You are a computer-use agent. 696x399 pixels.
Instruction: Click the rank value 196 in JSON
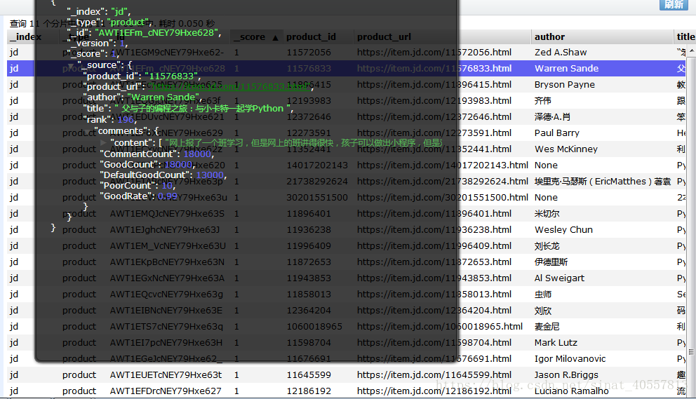(126, 119)
